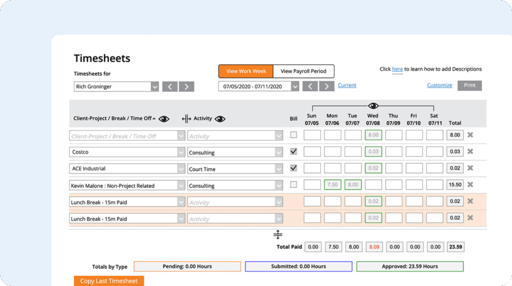Click the previous employee arrow beside Rich Groninger
Screen dimensions: 512x286
[170, 86]
